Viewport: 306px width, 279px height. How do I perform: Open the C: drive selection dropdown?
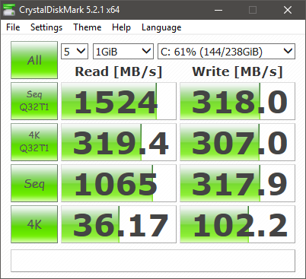click(x=226, y=52)
